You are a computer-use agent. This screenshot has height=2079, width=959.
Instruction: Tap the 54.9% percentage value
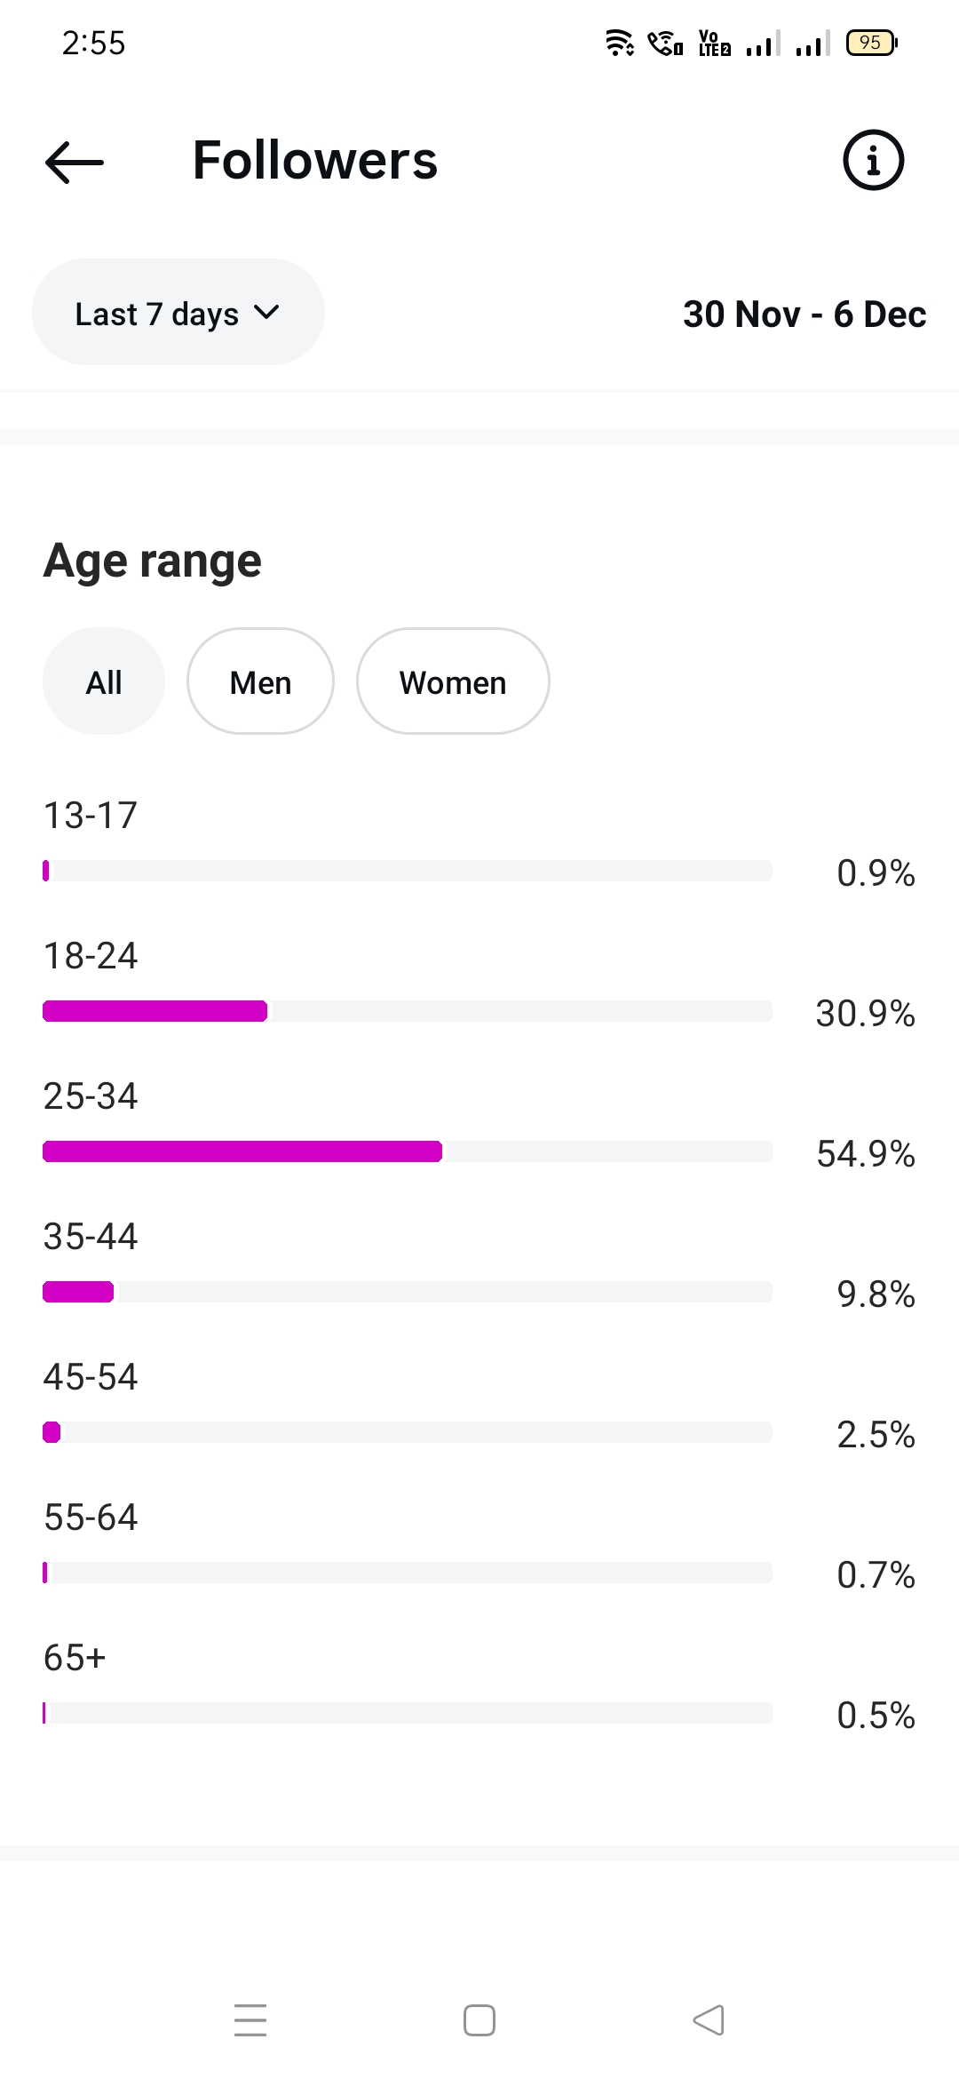pyautogui.click(x=865, y=1153)
